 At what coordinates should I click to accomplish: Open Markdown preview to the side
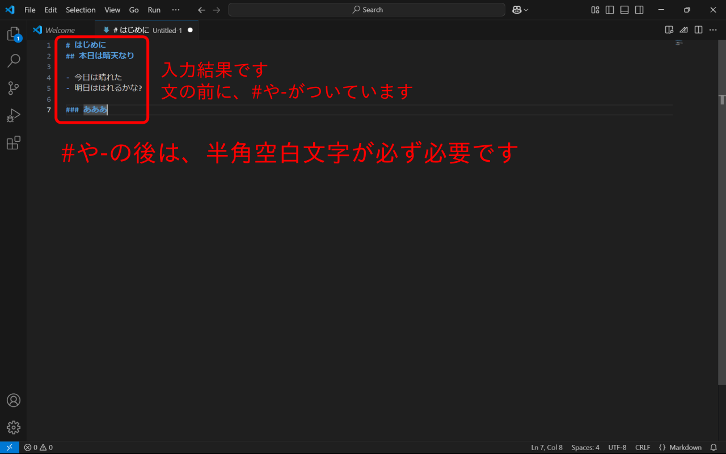coord(669,30)
